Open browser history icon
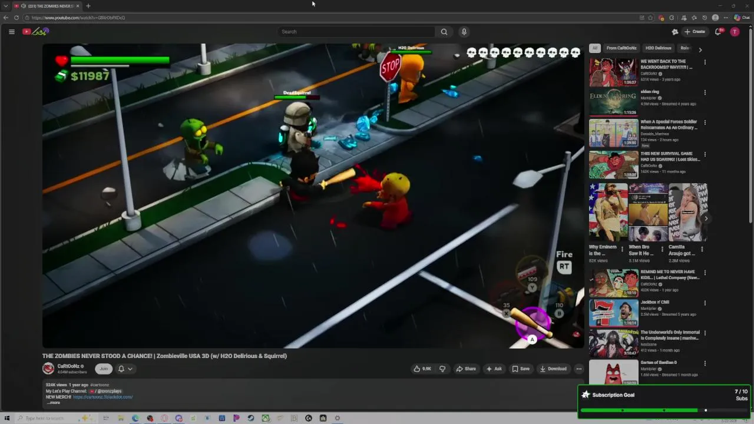 tap(705, 18)
